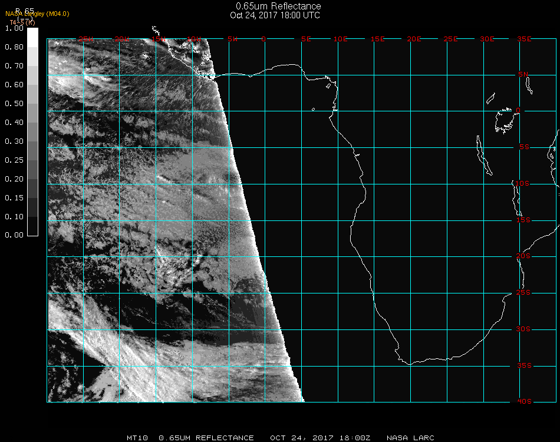Viewport: 560px width, 442px height.
Task: Click the 0.00 value on the reflectance scale
Action: 14,235
